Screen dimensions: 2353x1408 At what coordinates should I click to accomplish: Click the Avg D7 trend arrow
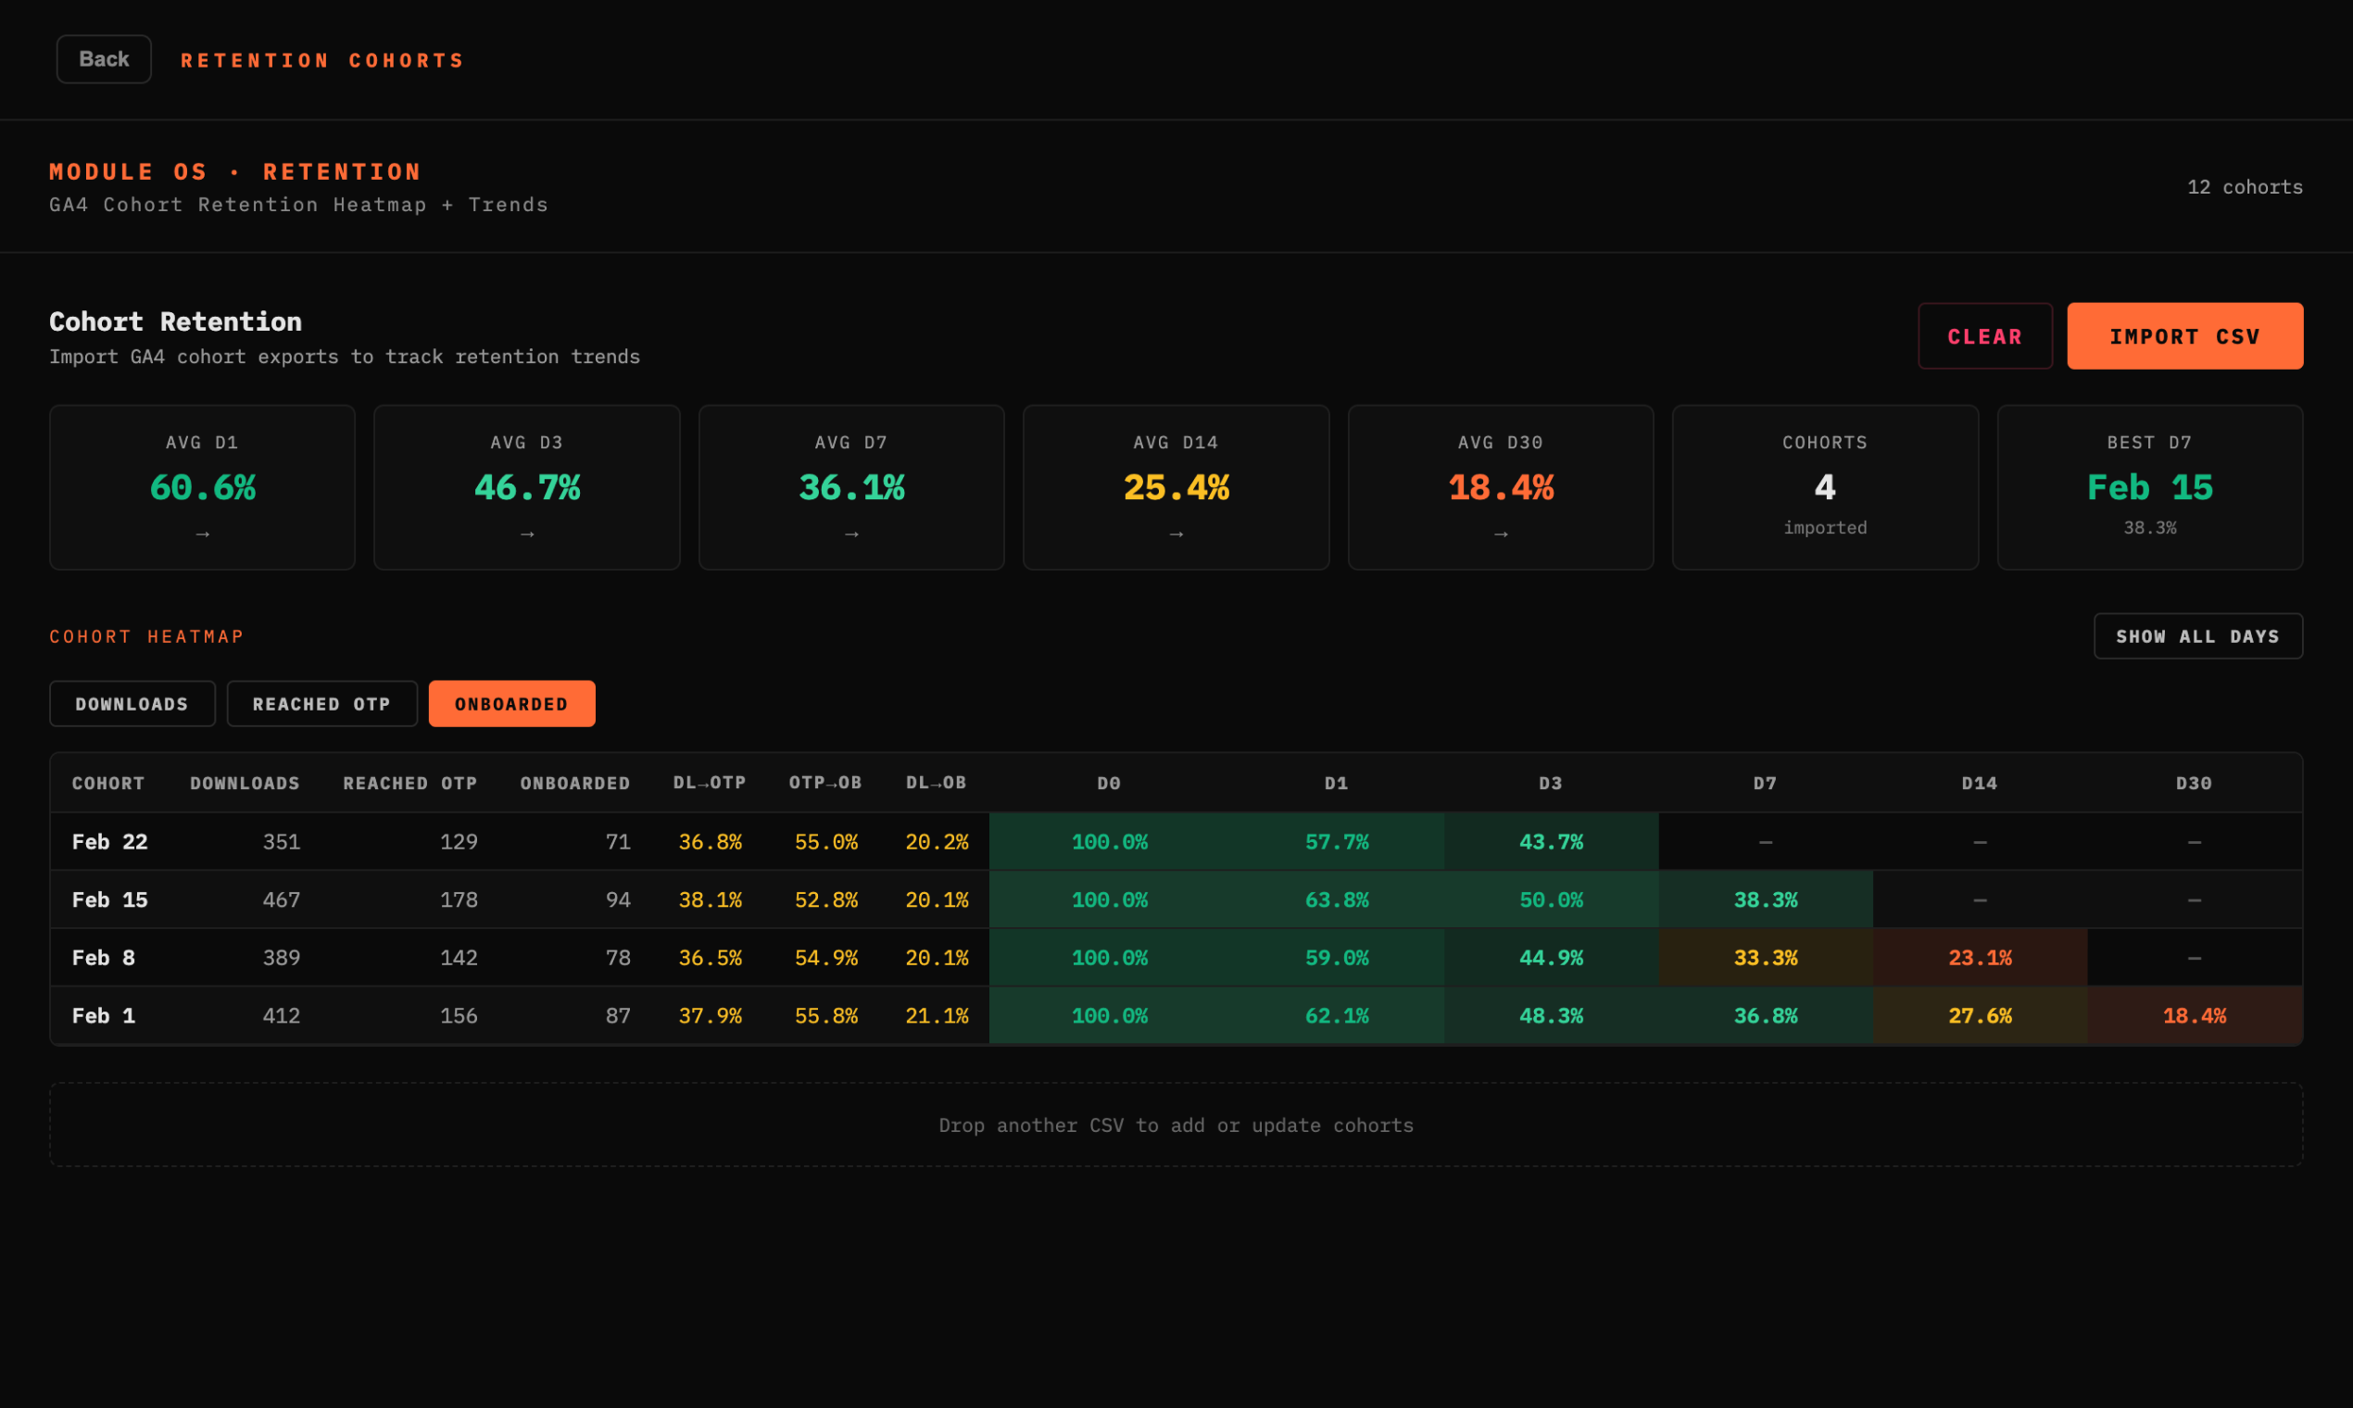[x=851, y=534]
